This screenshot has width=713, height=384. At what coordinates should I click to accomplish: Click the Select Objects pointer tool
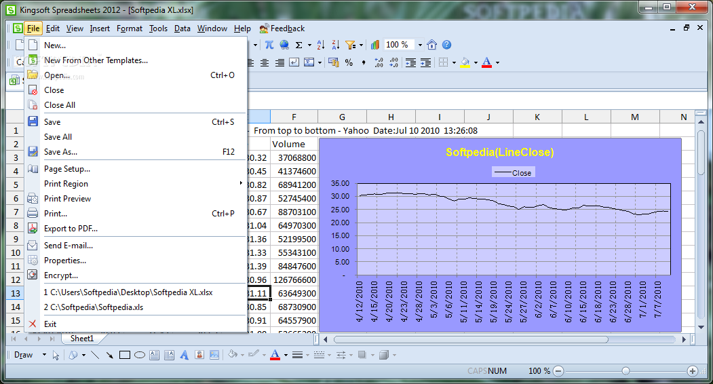point(56,355)
